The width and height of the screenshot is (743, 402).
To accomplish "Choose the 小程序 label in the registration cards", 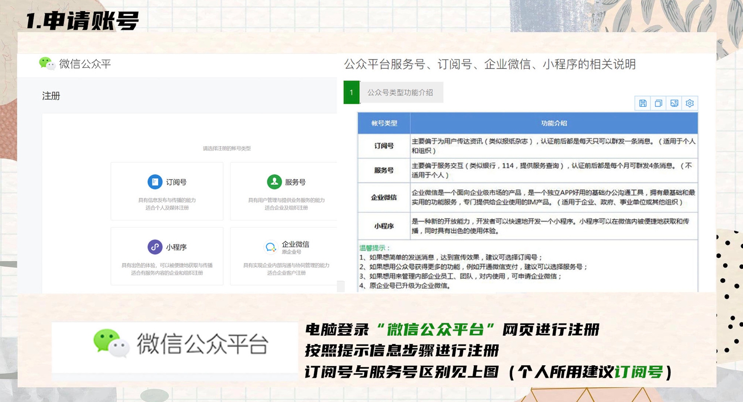I will (176, 247).
